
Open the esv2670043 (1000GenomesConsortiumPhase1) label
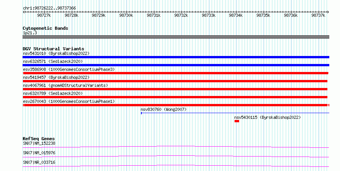click(69, 101)
